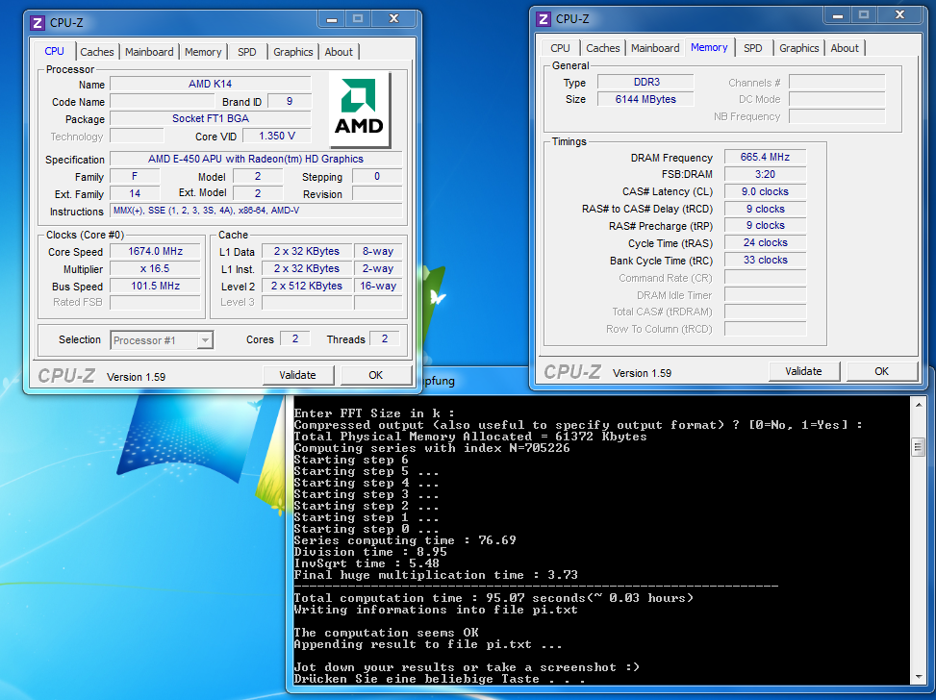
Task: Click the console scrollbar thumb
Action: coord(919,447)
